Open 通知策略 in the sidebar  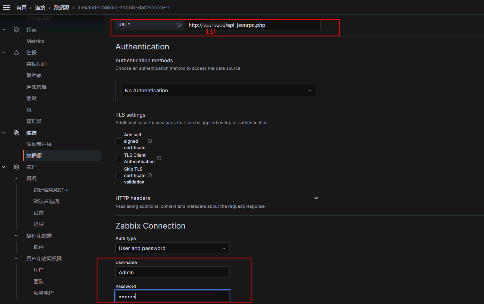click(x=36, y=87)
